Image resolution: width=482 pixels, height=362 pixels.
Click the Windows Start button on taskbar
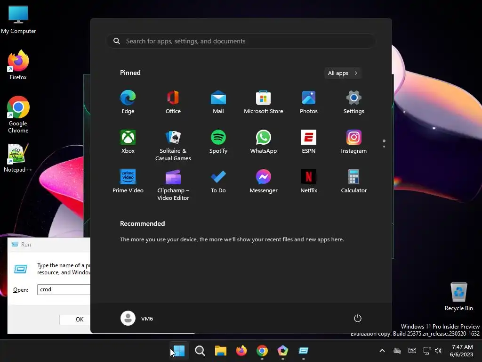179,351
